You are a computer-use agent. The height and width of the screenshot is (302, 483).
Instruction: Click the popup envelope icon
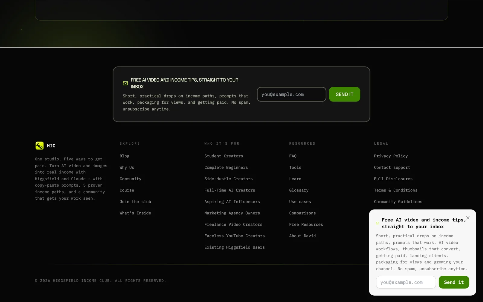378,223
